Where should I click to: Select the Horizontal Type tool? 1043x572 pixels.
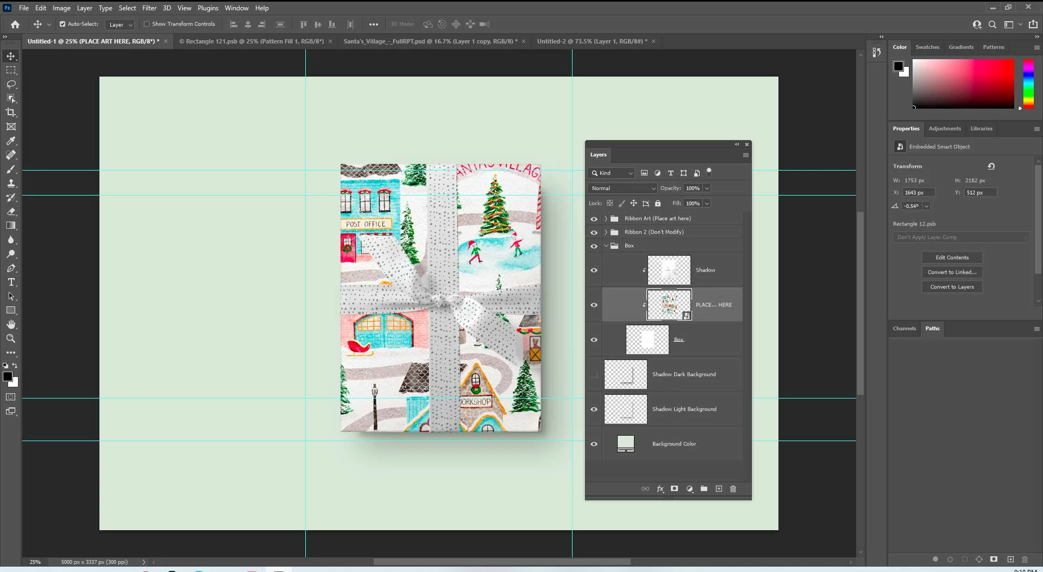click(x=11, y=282)
